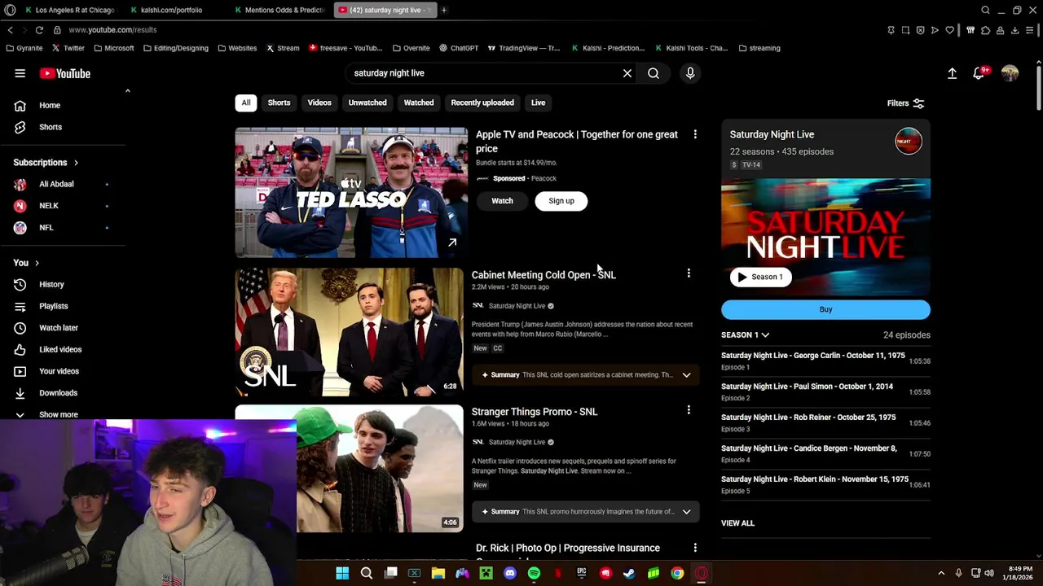Viewport: 1043px width, 586px height.
Task: Expand the Stranger Things Summary chevron
Action: pos(686,512)
